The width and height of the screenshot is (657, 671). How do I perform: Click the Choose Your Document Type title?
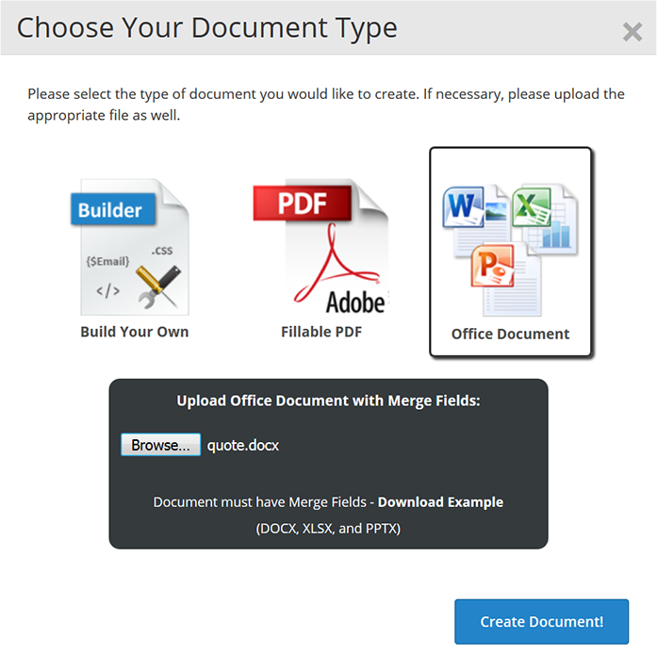tap(207, 27)
